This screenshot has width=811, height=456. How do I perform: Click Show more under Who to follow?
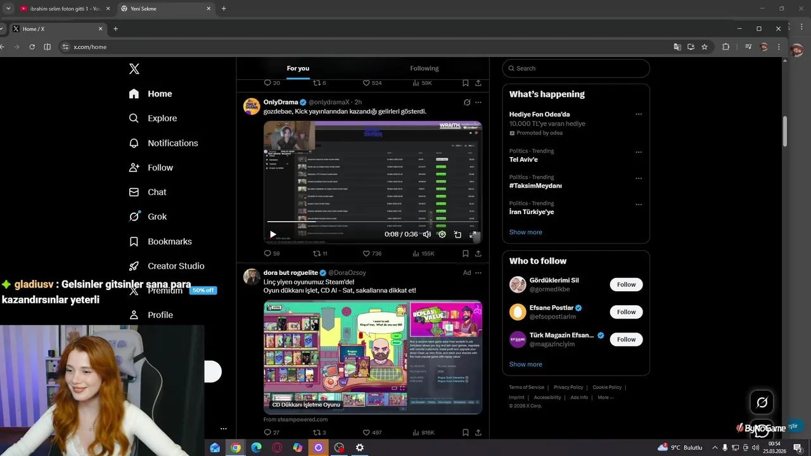(526, 364)
